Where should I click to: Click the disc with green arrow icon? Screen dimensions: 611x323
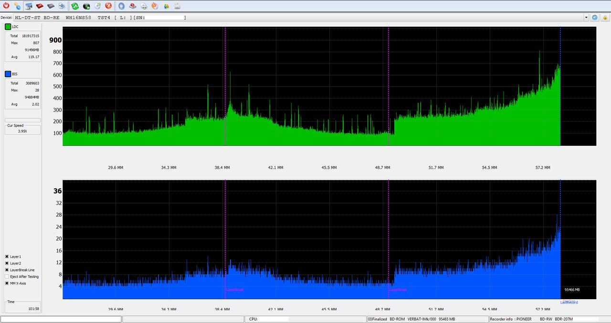coord(97,6)
